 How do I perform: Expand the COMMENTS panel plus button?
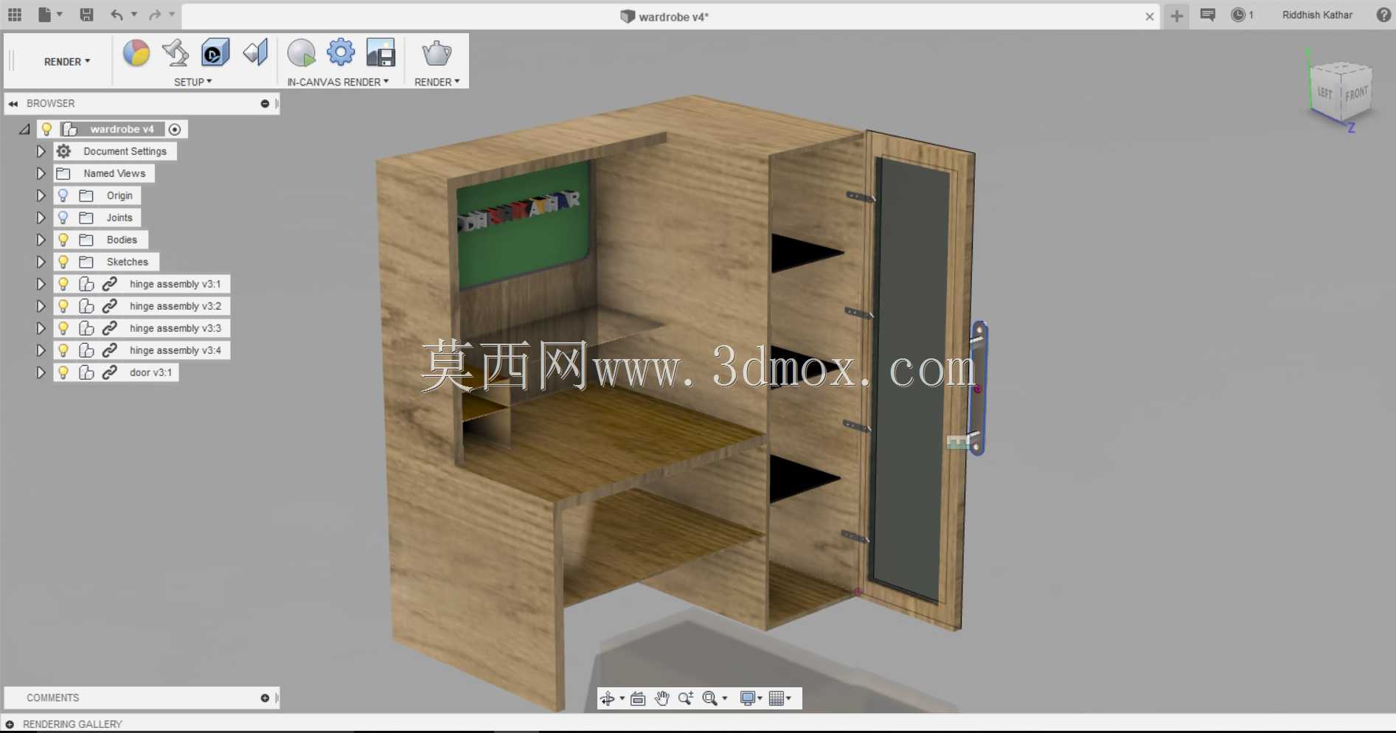[x=265, y=698]
